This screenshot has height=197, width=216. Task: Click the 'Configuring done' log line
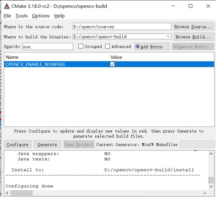[29, 186]
